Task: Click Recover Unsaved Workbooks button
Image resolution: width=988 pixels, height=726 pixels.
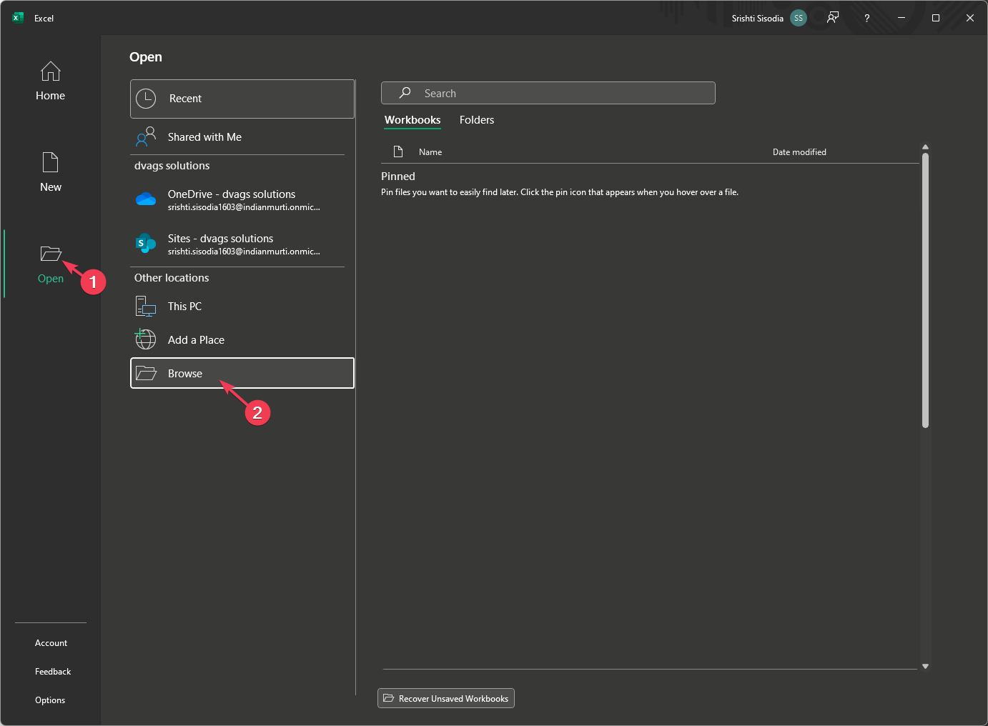Action: pyautogui.click(x=446, y=698)
